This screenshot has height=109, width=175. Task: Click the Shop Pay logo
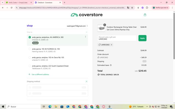click(x=30, y=26)
